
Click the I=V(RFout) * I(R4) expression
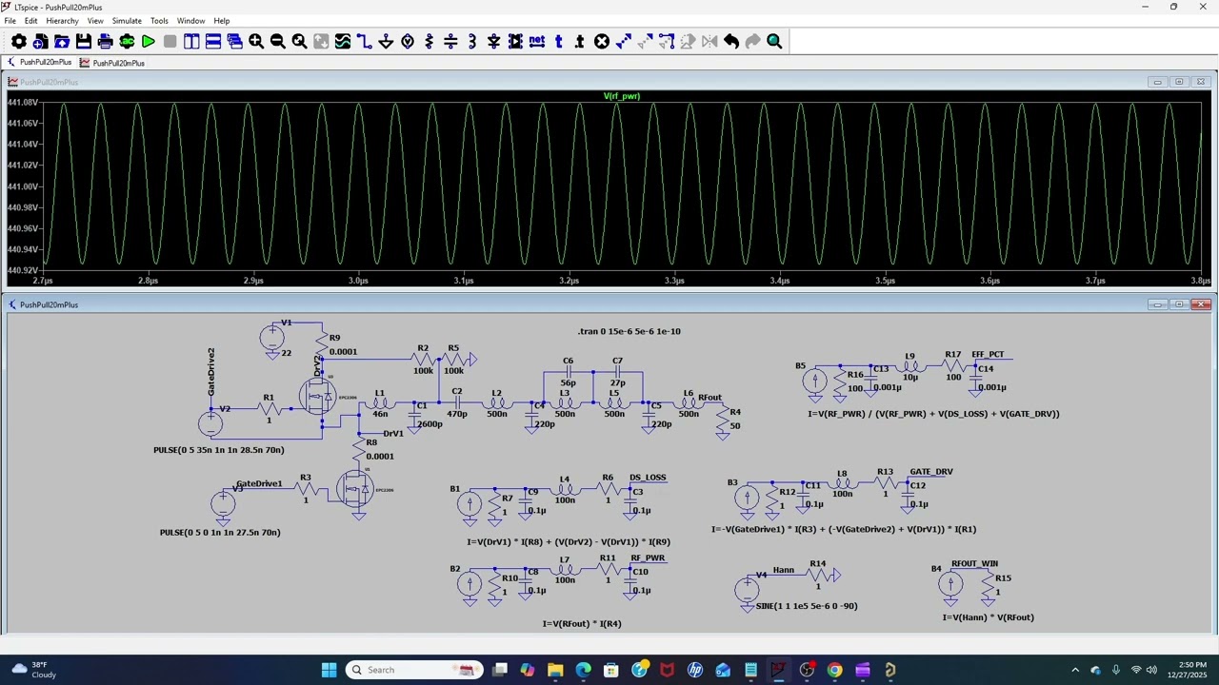[582, 624]
